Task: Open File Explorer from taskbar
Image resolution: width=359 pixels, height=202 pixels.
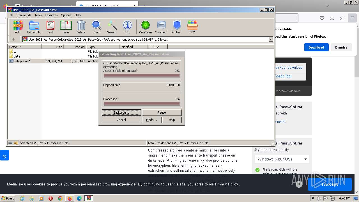Action: tap(32, 198)
